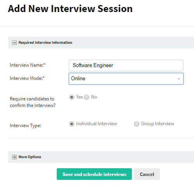This screenshot has height=188, width=194.
Task: Click the No radio label text
Action: (x=94, y=97)
